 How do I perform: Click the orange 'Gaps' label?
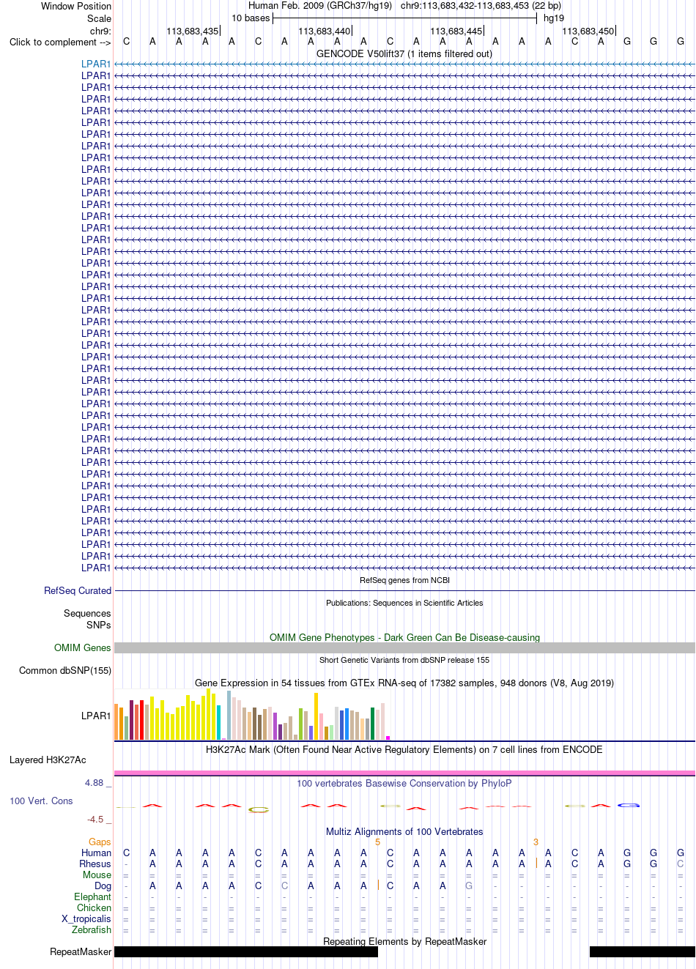[x=100, y=842]
